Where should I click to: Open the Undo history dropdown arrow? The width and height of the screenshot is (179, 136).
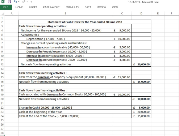[x=19, y=2]
